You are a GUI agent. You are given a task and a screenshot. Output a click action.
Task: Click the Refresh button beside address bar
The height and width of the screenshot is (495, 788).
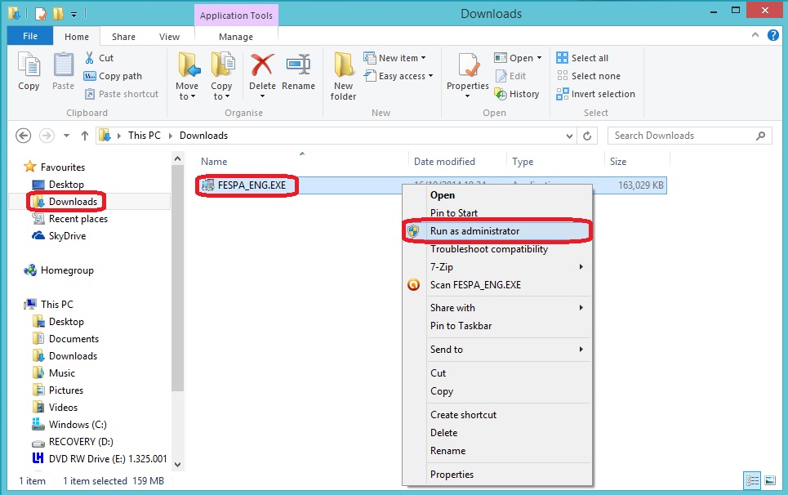tap(587, 136)
